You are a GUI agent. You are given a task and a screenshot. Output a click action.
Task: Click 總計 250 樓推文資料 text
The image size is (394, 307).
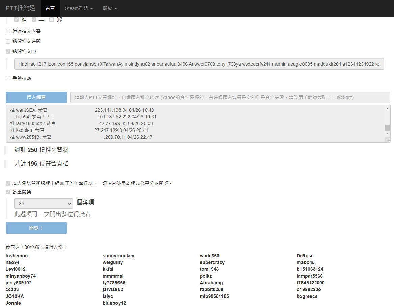[41, 150]
